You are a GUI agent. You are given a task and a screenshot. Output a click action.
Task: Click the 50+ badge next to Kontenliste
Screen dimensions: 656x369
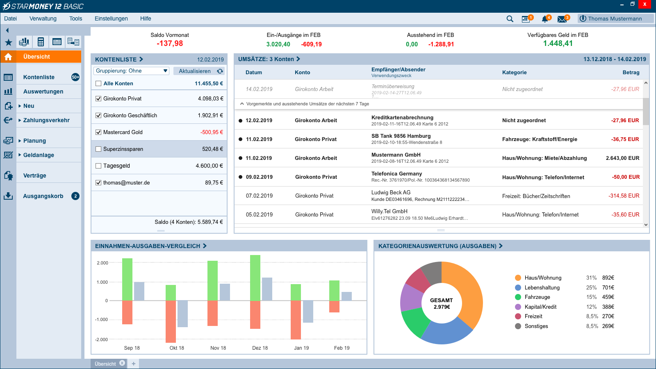coord(75,77)
